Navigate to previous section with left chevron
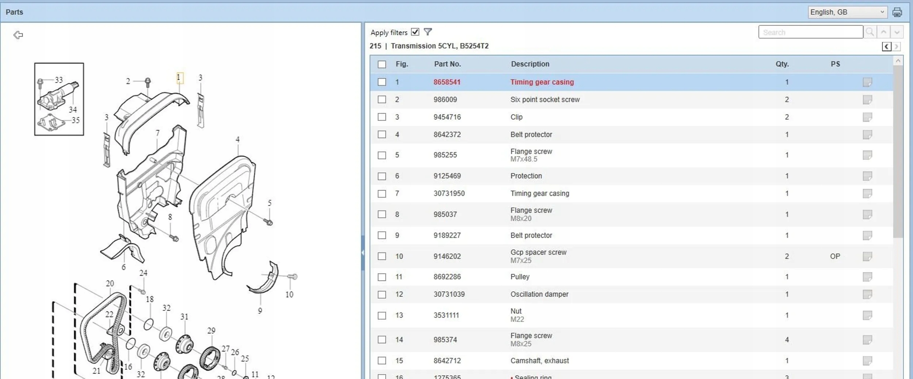 [x=886, y=46]
